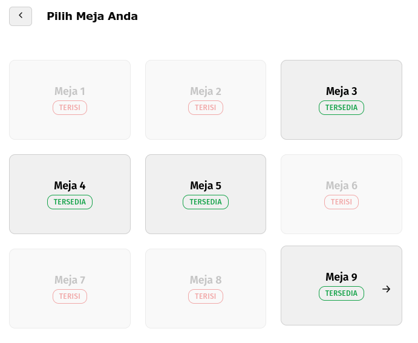Click the back chevron button
The width and height of the screenshot is (418, 343).
[21, 16]
